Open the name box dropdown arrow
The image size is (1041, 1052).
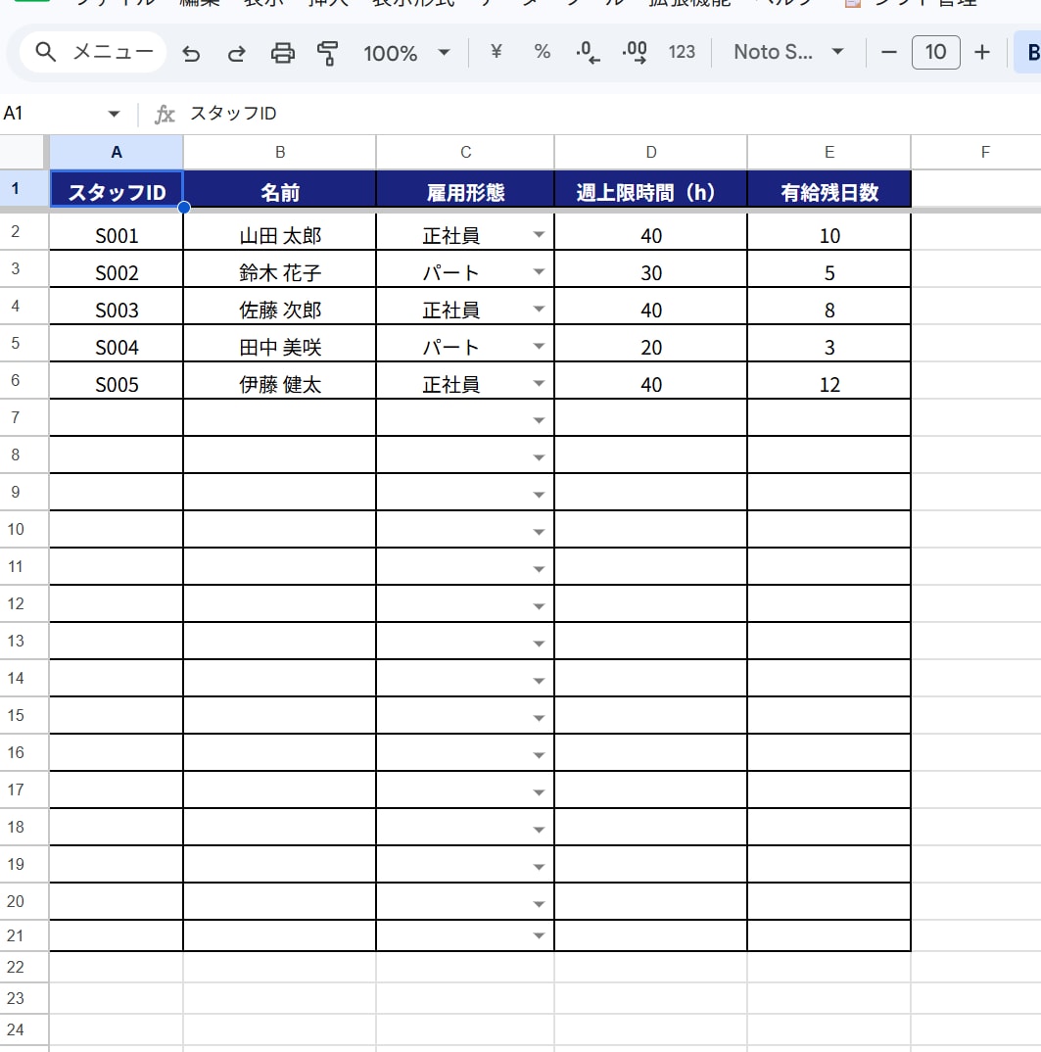[114, 114]
